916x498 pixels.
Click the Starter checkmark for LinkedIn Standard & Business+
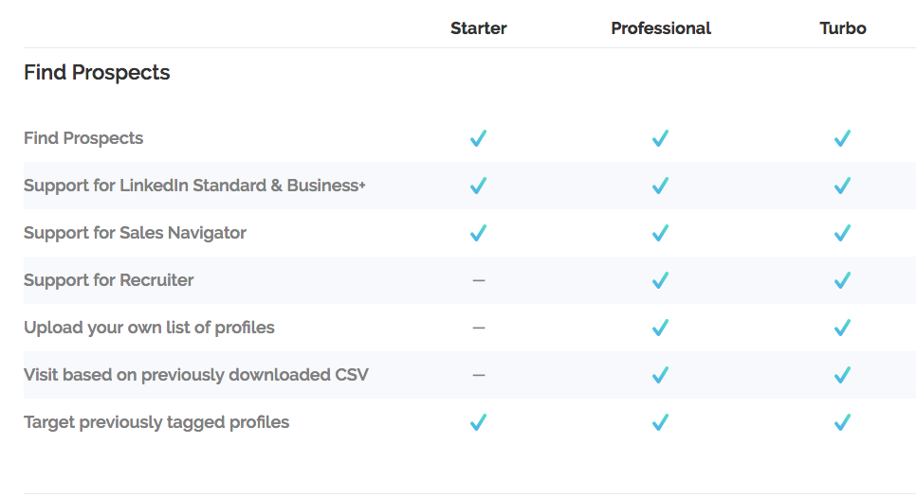pyautogui.click(x=479, y=186)
